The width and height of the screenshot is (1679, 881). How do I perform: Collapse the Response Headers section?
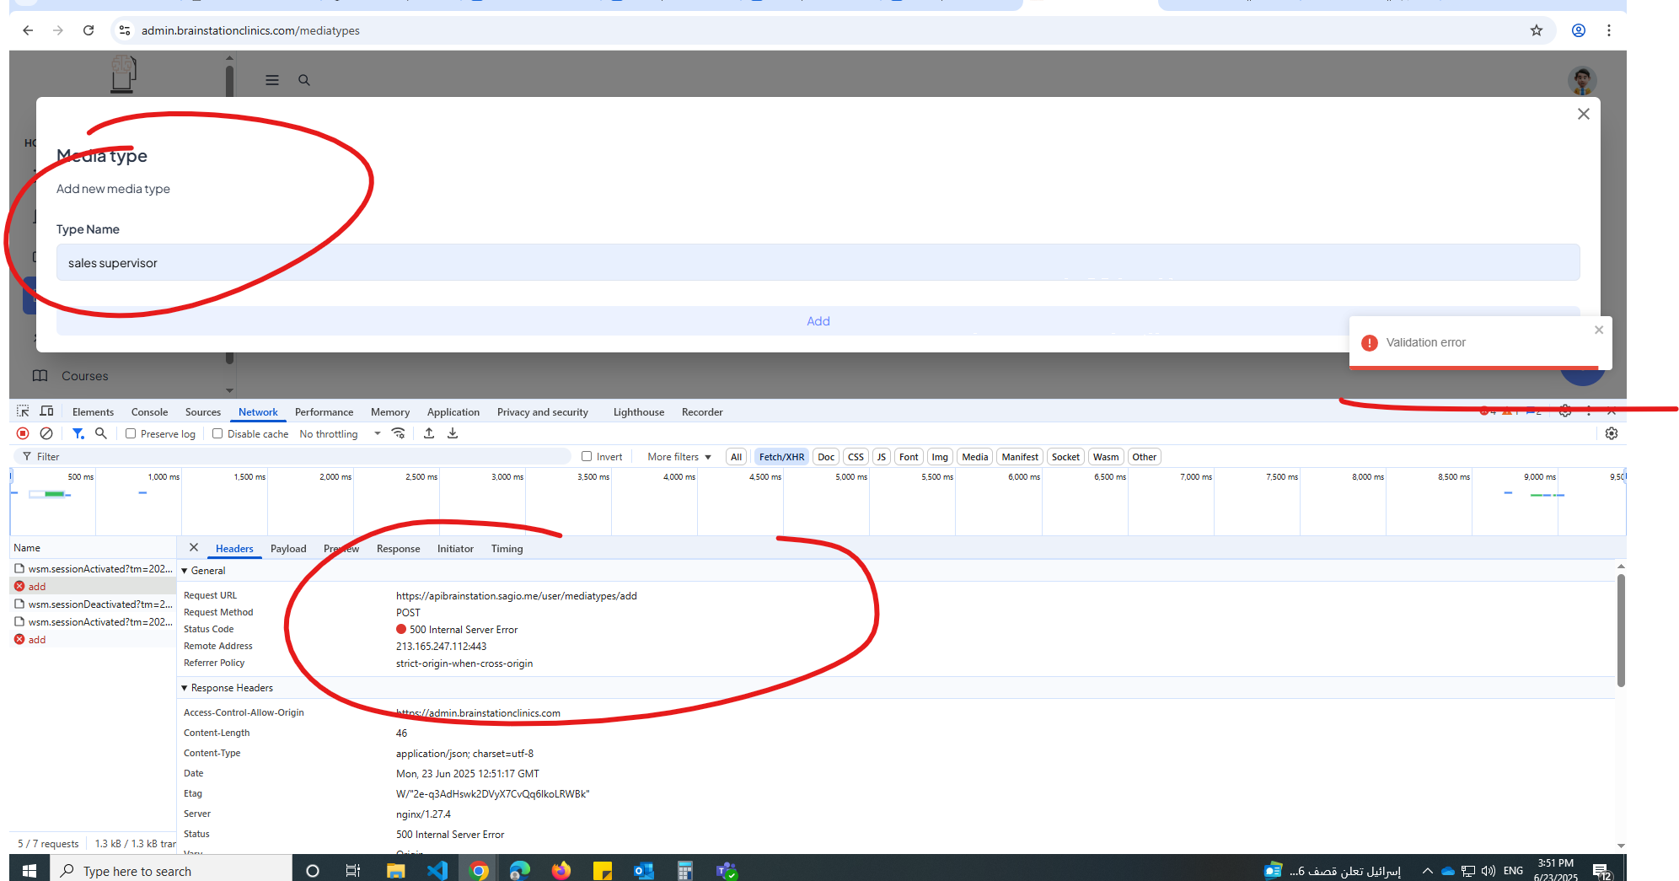pyautogui.click(x=185, y=688)
